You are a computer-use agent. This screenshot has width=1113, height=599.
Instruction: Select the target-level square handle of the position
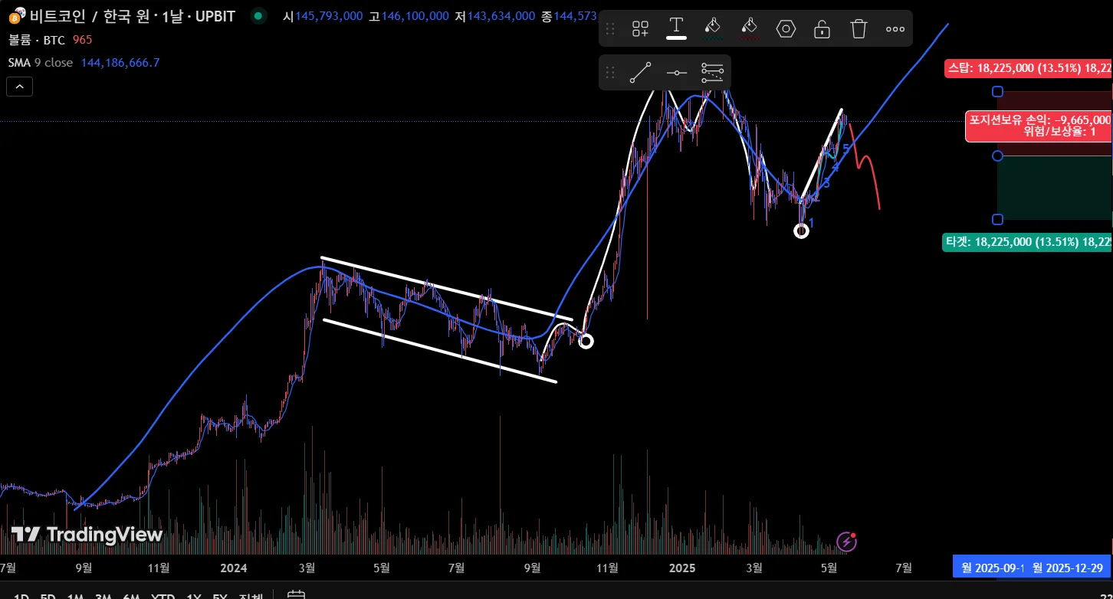(x=997, y=220)
